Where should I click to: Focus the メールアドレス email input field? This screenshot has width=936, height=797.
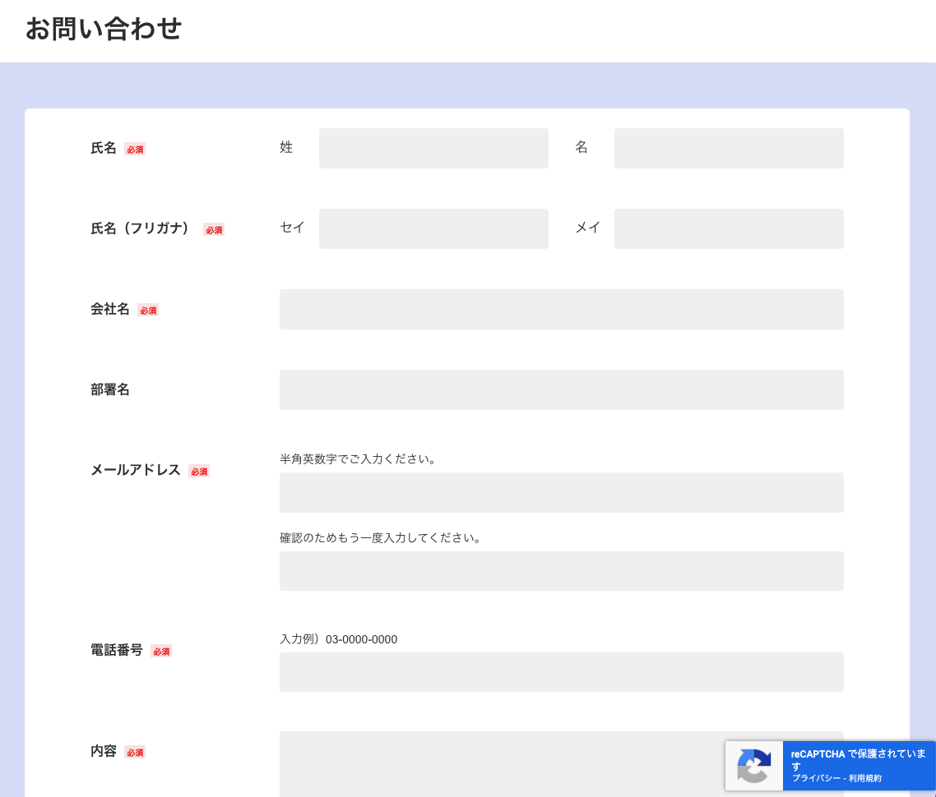[562, 492]
